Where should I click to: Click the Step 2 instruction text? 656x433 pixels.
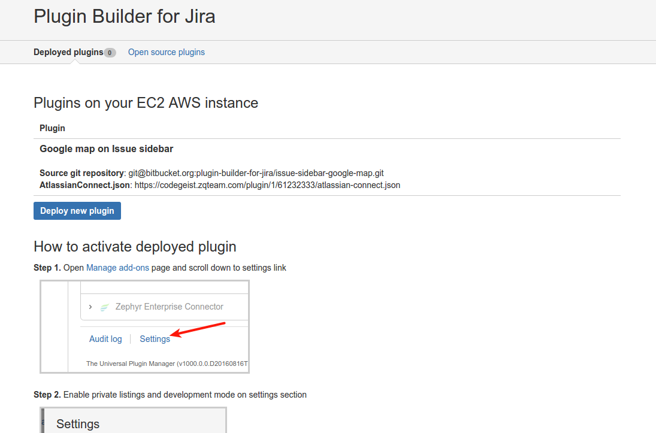pos(170,395)
